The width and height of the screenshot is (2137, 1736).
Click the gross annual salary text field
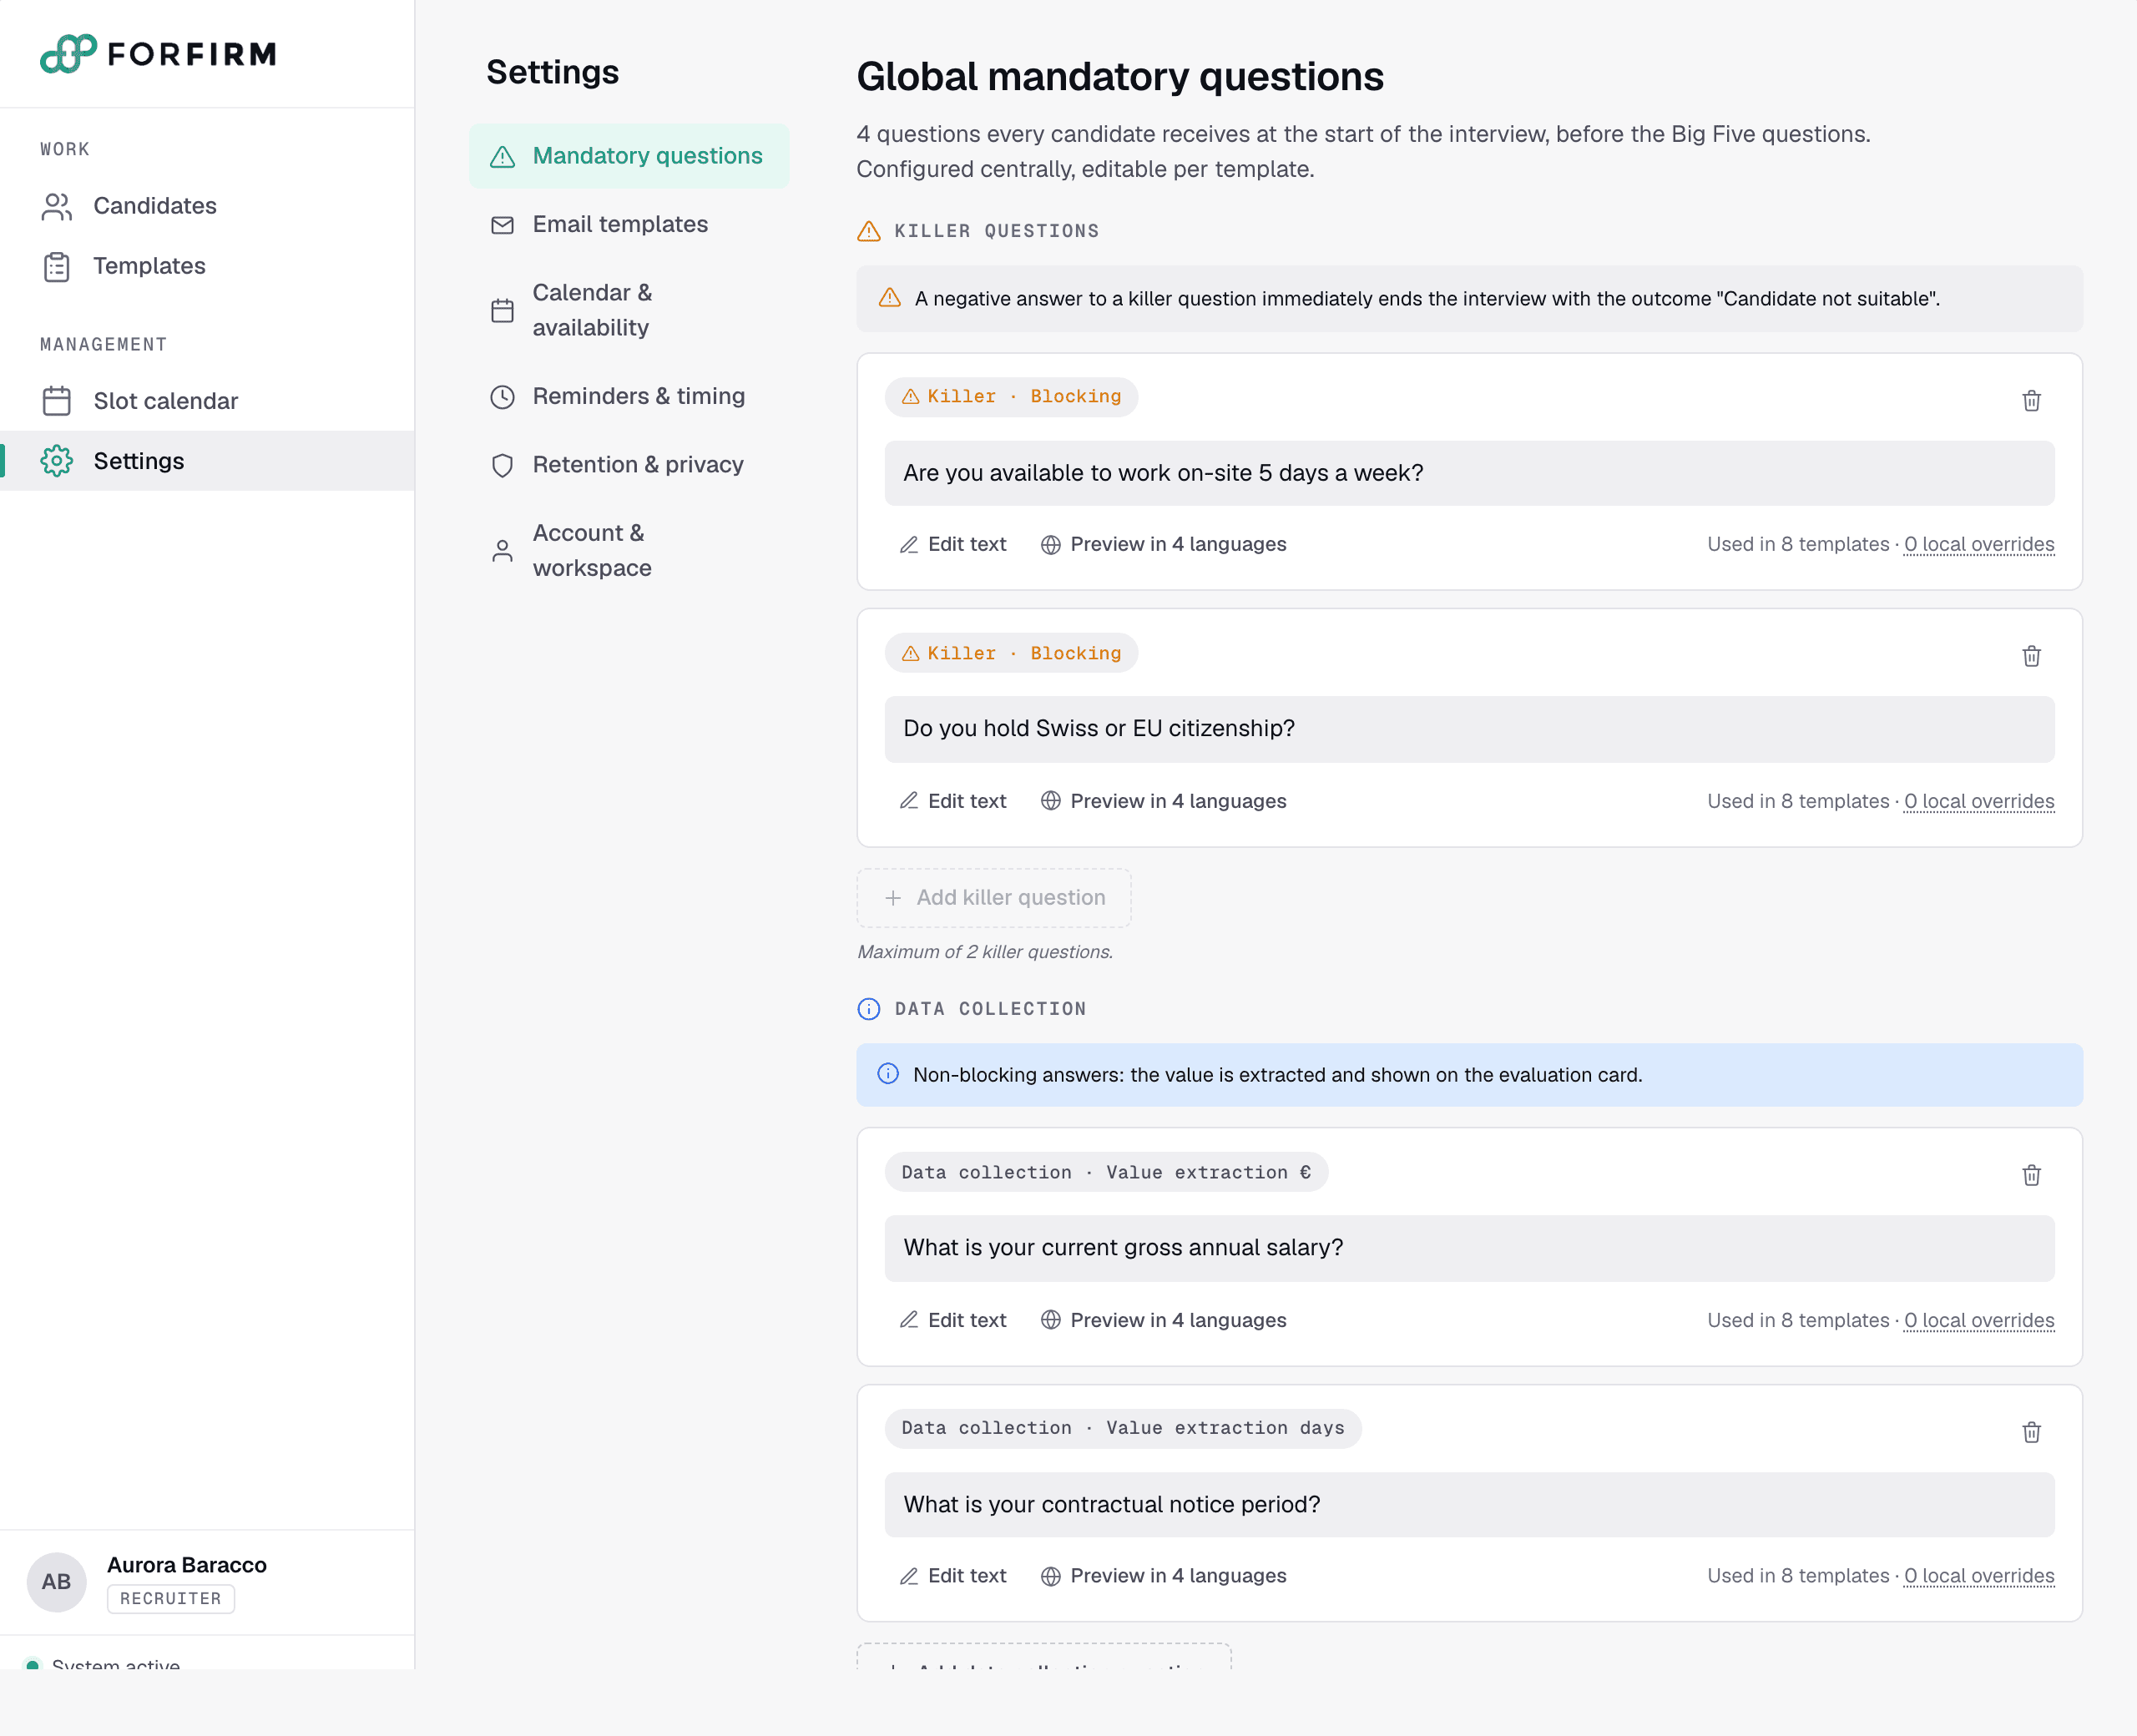coord(1469,1248)
